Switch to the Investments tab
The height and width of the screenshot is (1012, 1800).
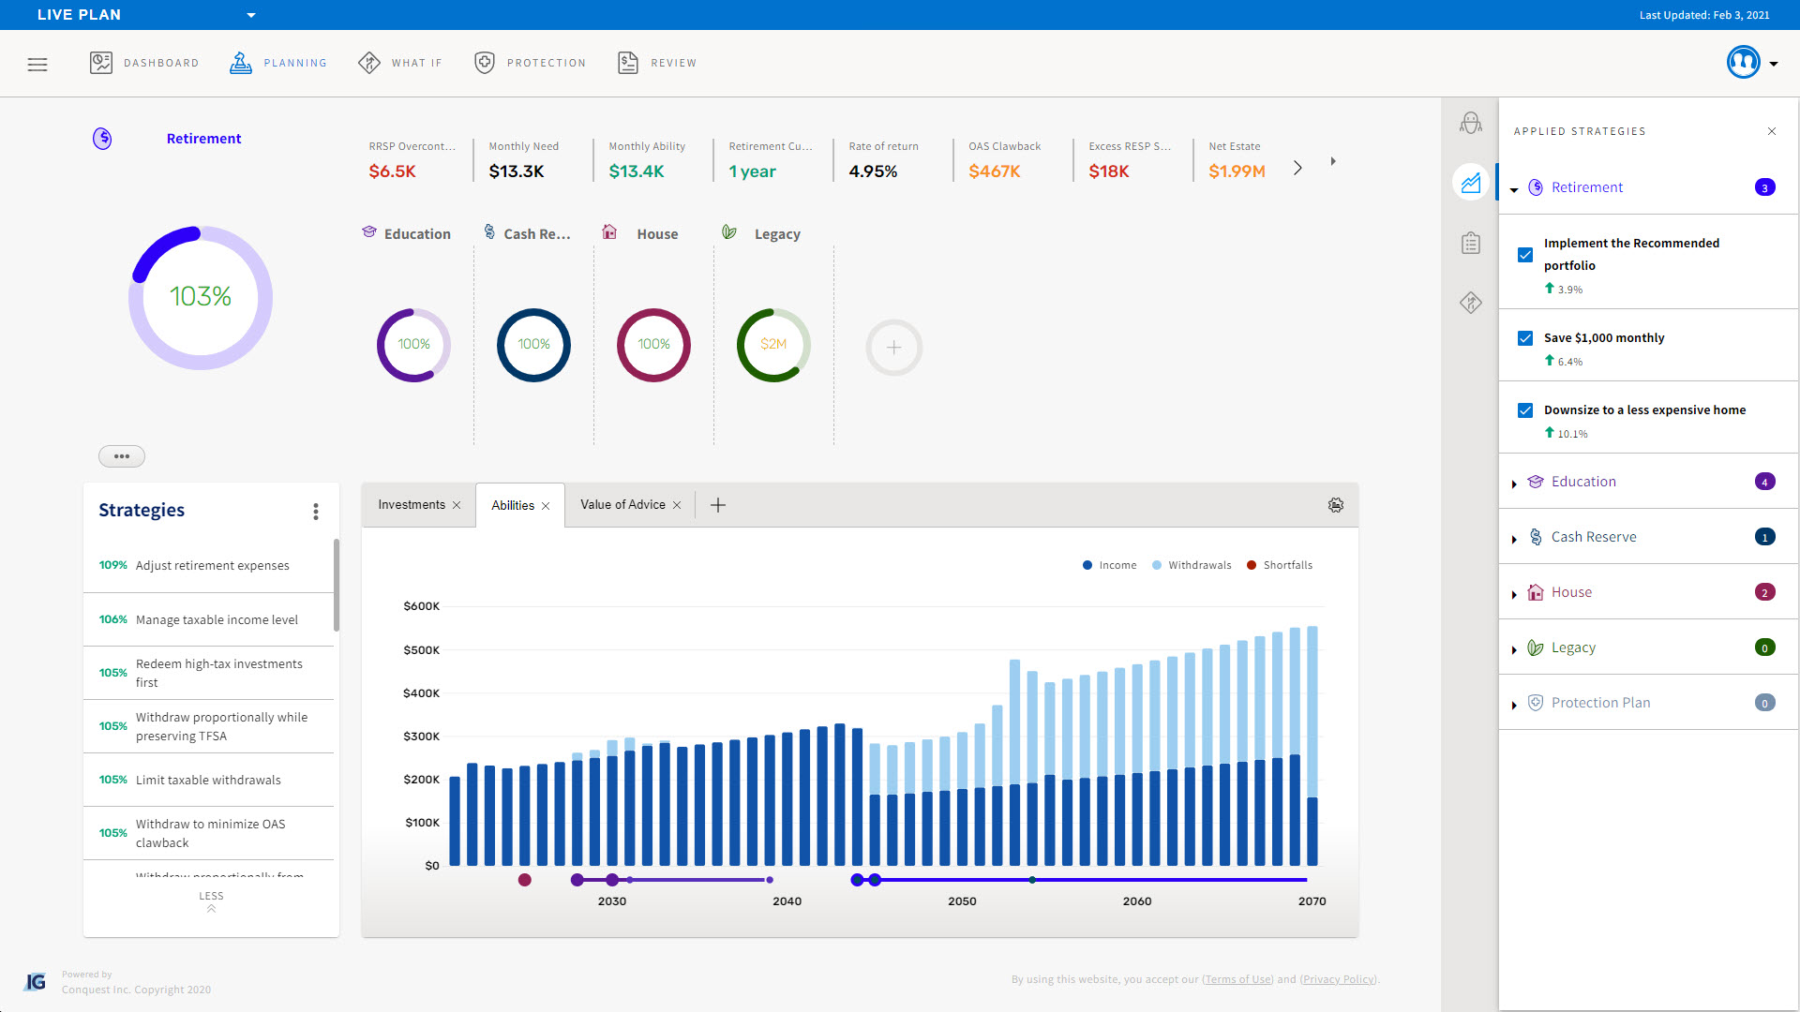[412, 505]
